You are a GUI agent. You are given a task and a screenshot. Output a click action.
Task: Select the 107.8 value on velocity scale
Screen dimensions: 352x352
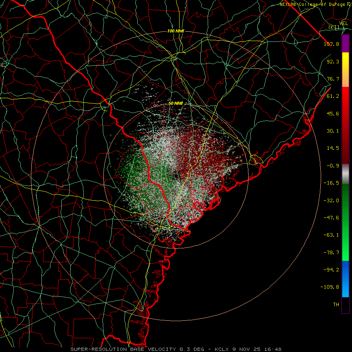(x=331, y=44)
